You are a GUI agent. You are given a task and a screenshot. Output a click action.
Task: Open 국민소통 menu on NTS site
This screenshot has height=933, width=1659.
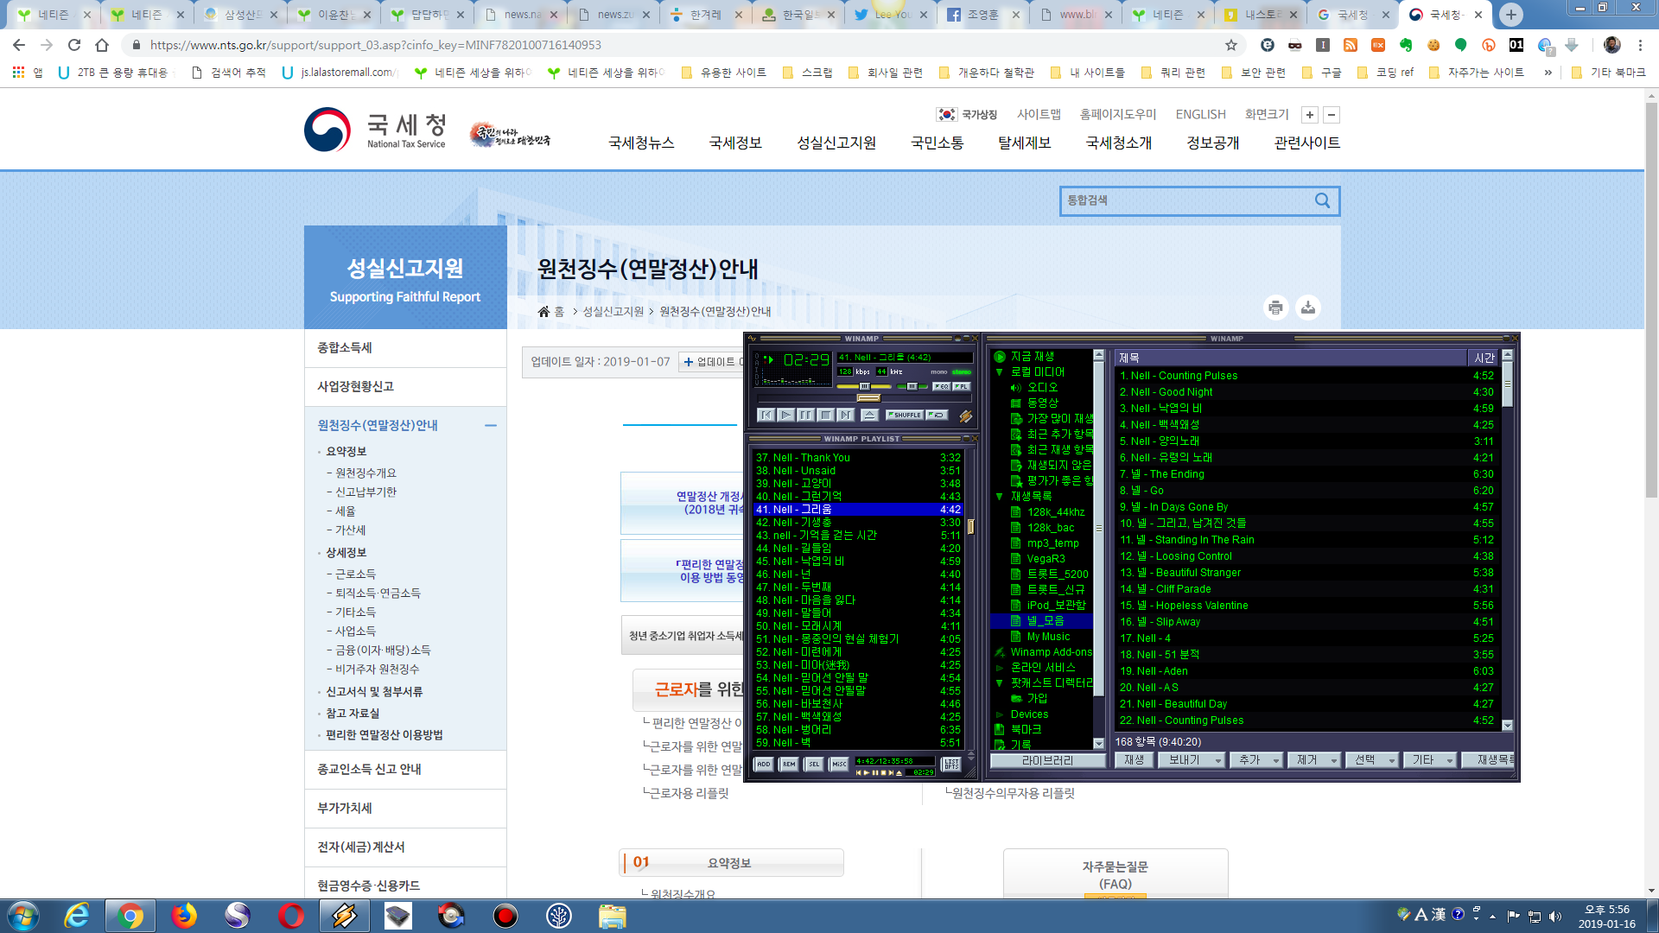(938, 143)
